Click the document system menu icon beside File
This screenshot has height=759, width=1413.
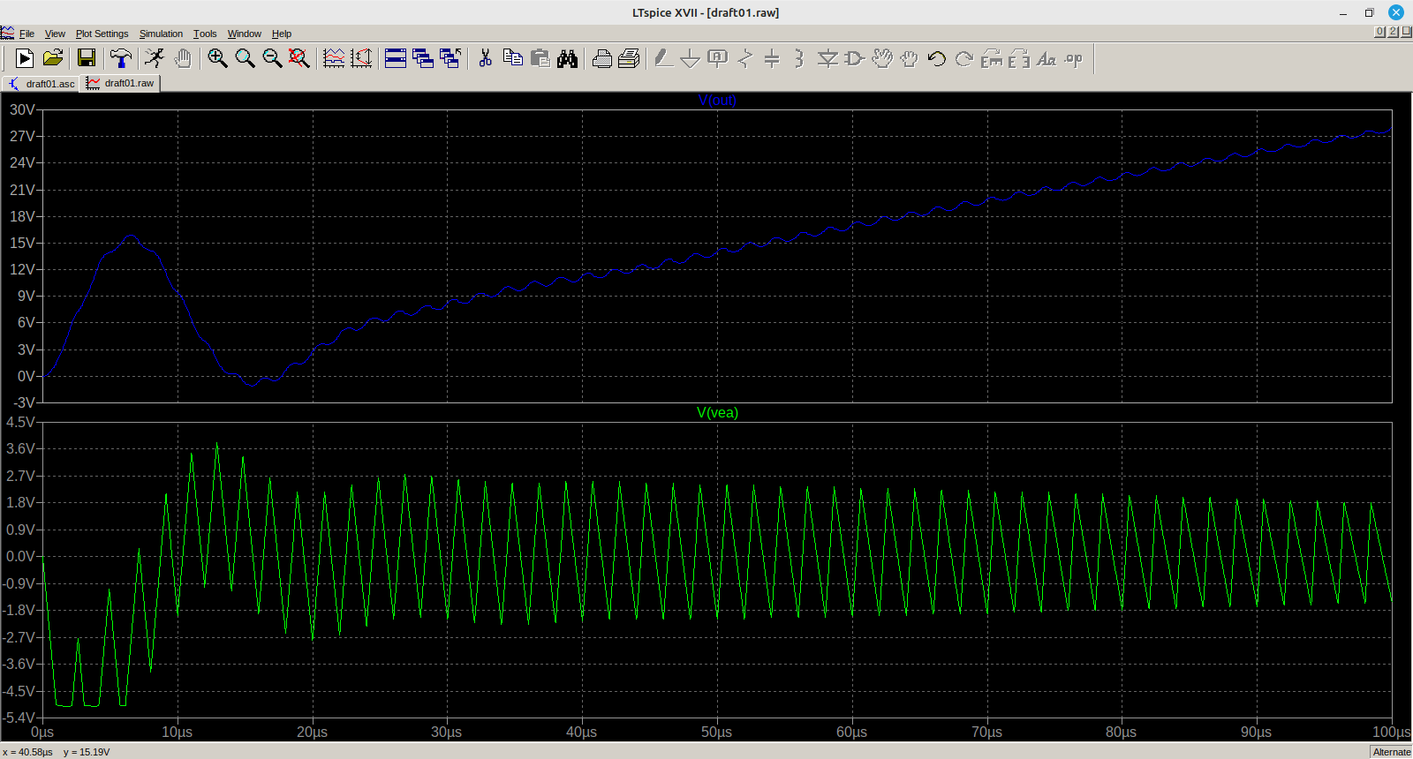(x=8, y=34)
